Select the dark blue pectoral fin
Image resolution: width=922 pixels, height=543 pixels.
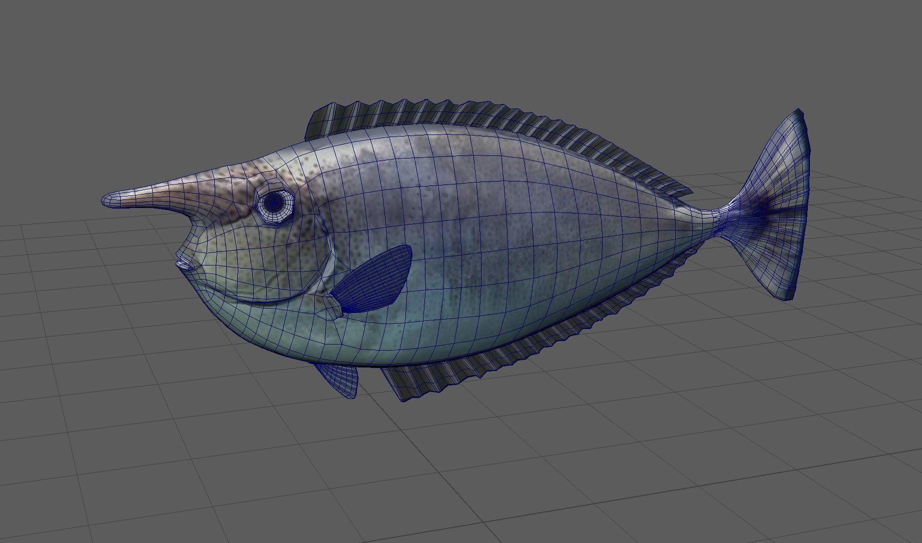[x=372, y=279]
